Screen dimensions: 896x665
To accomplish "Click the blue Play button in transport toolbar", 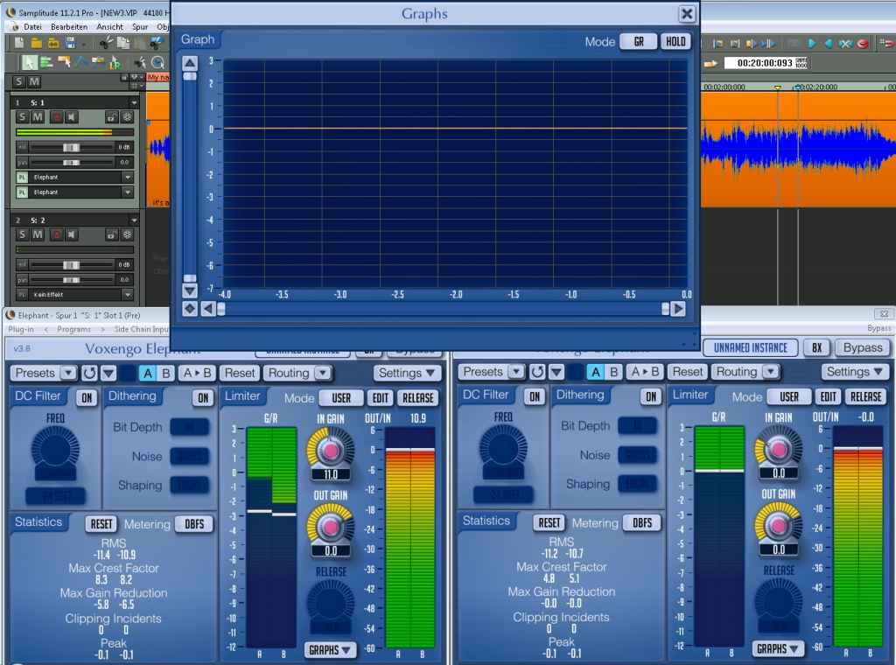I will (812, 44).
